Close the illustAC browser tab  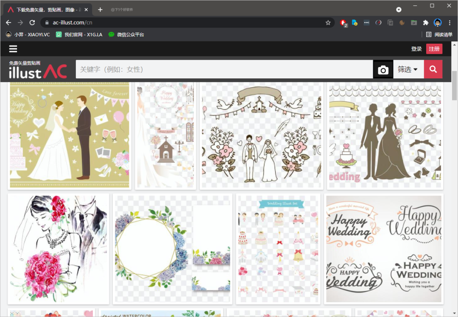(86, 10)
